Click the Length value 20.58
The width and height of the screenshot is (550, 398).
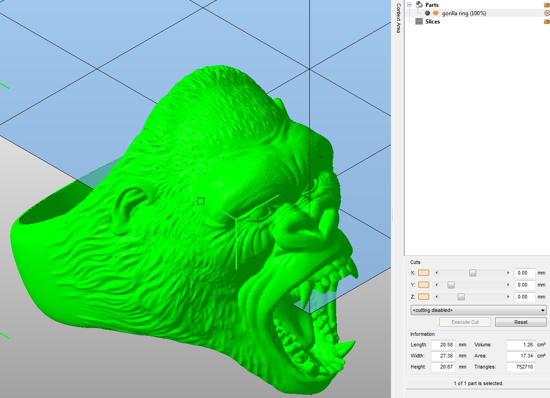tap(443, 345)
